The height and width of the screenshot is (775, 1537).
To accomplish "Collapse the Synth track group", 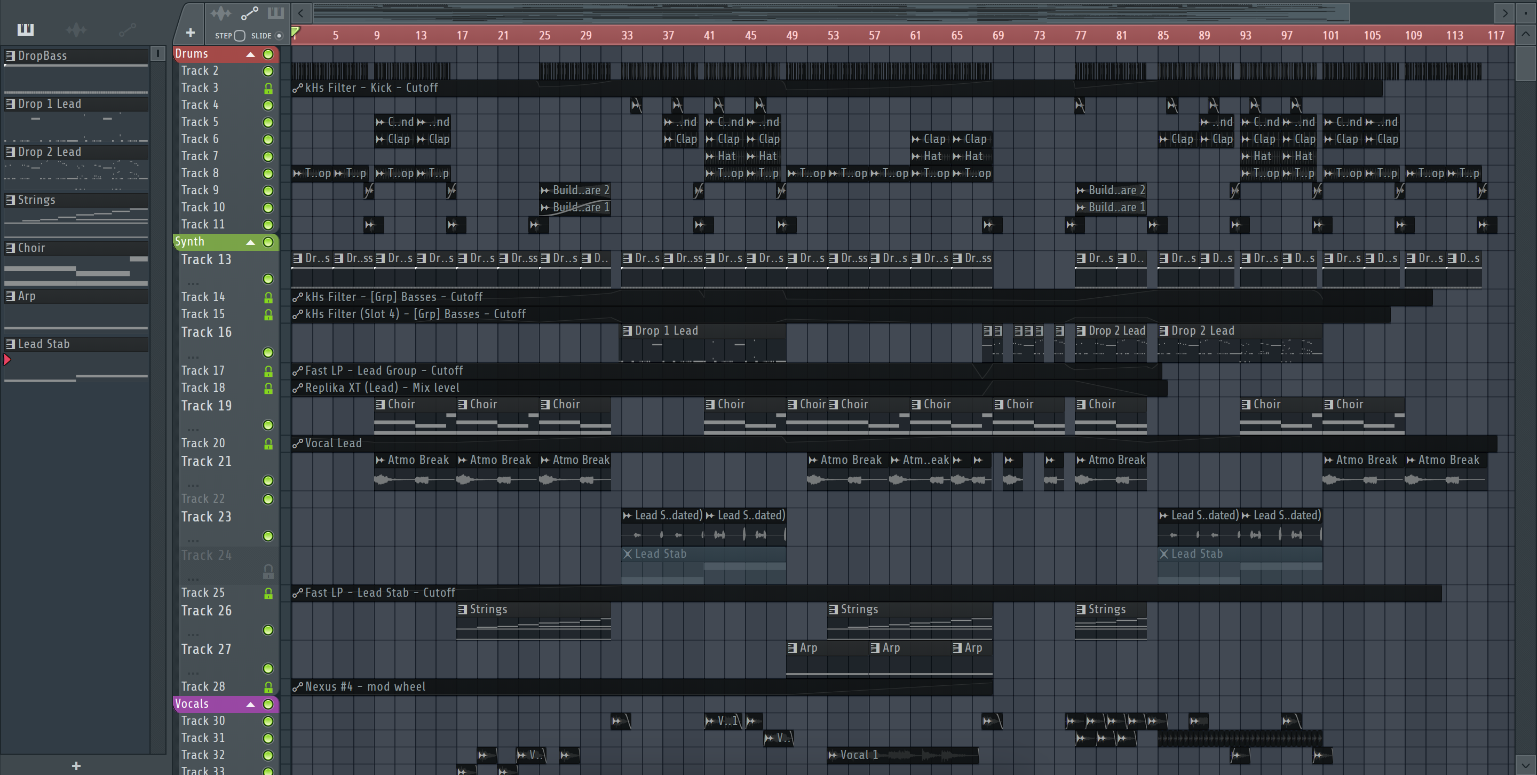I will (251, 242).
